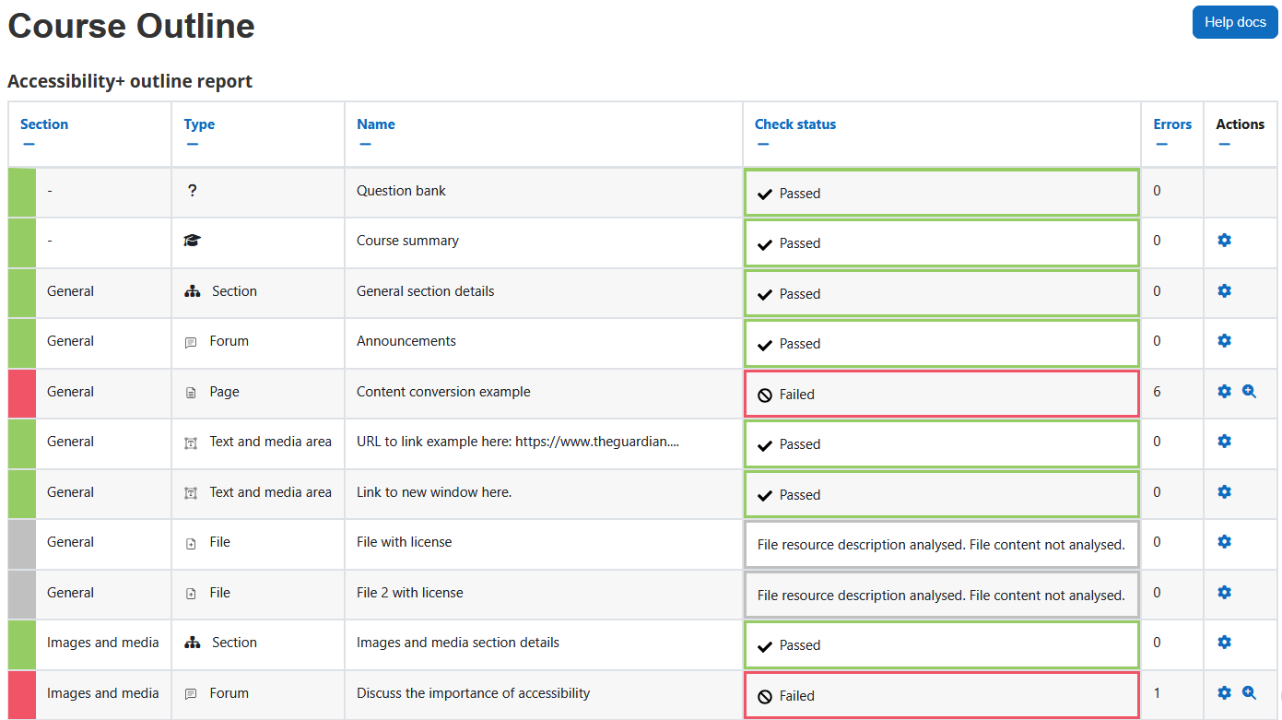Viewport: 1282px width, 720px height.
Task: Click Section hierarchy icon in General section details row
Action: pyautogui.click(x=192, y=291)
